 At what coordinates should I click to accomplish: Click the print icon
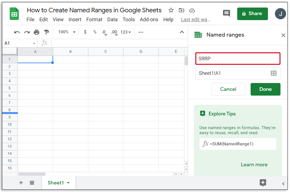coord(37,32)
